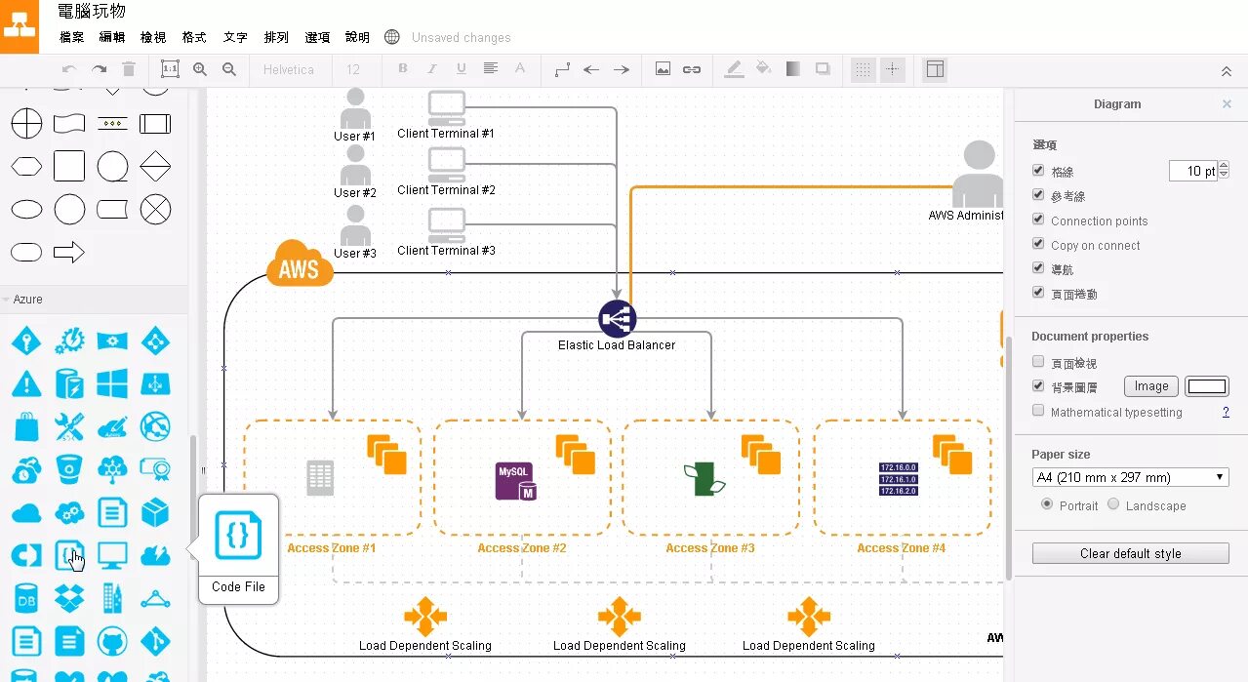Set line end arrow (right arrow icon)
1248x682 pixels.
[x=621, y=69]
